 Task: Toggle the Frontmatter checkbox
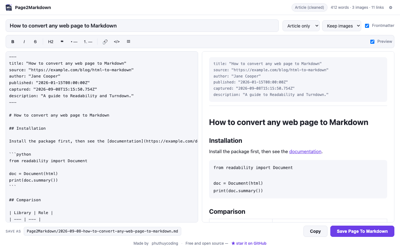point(367,26)
